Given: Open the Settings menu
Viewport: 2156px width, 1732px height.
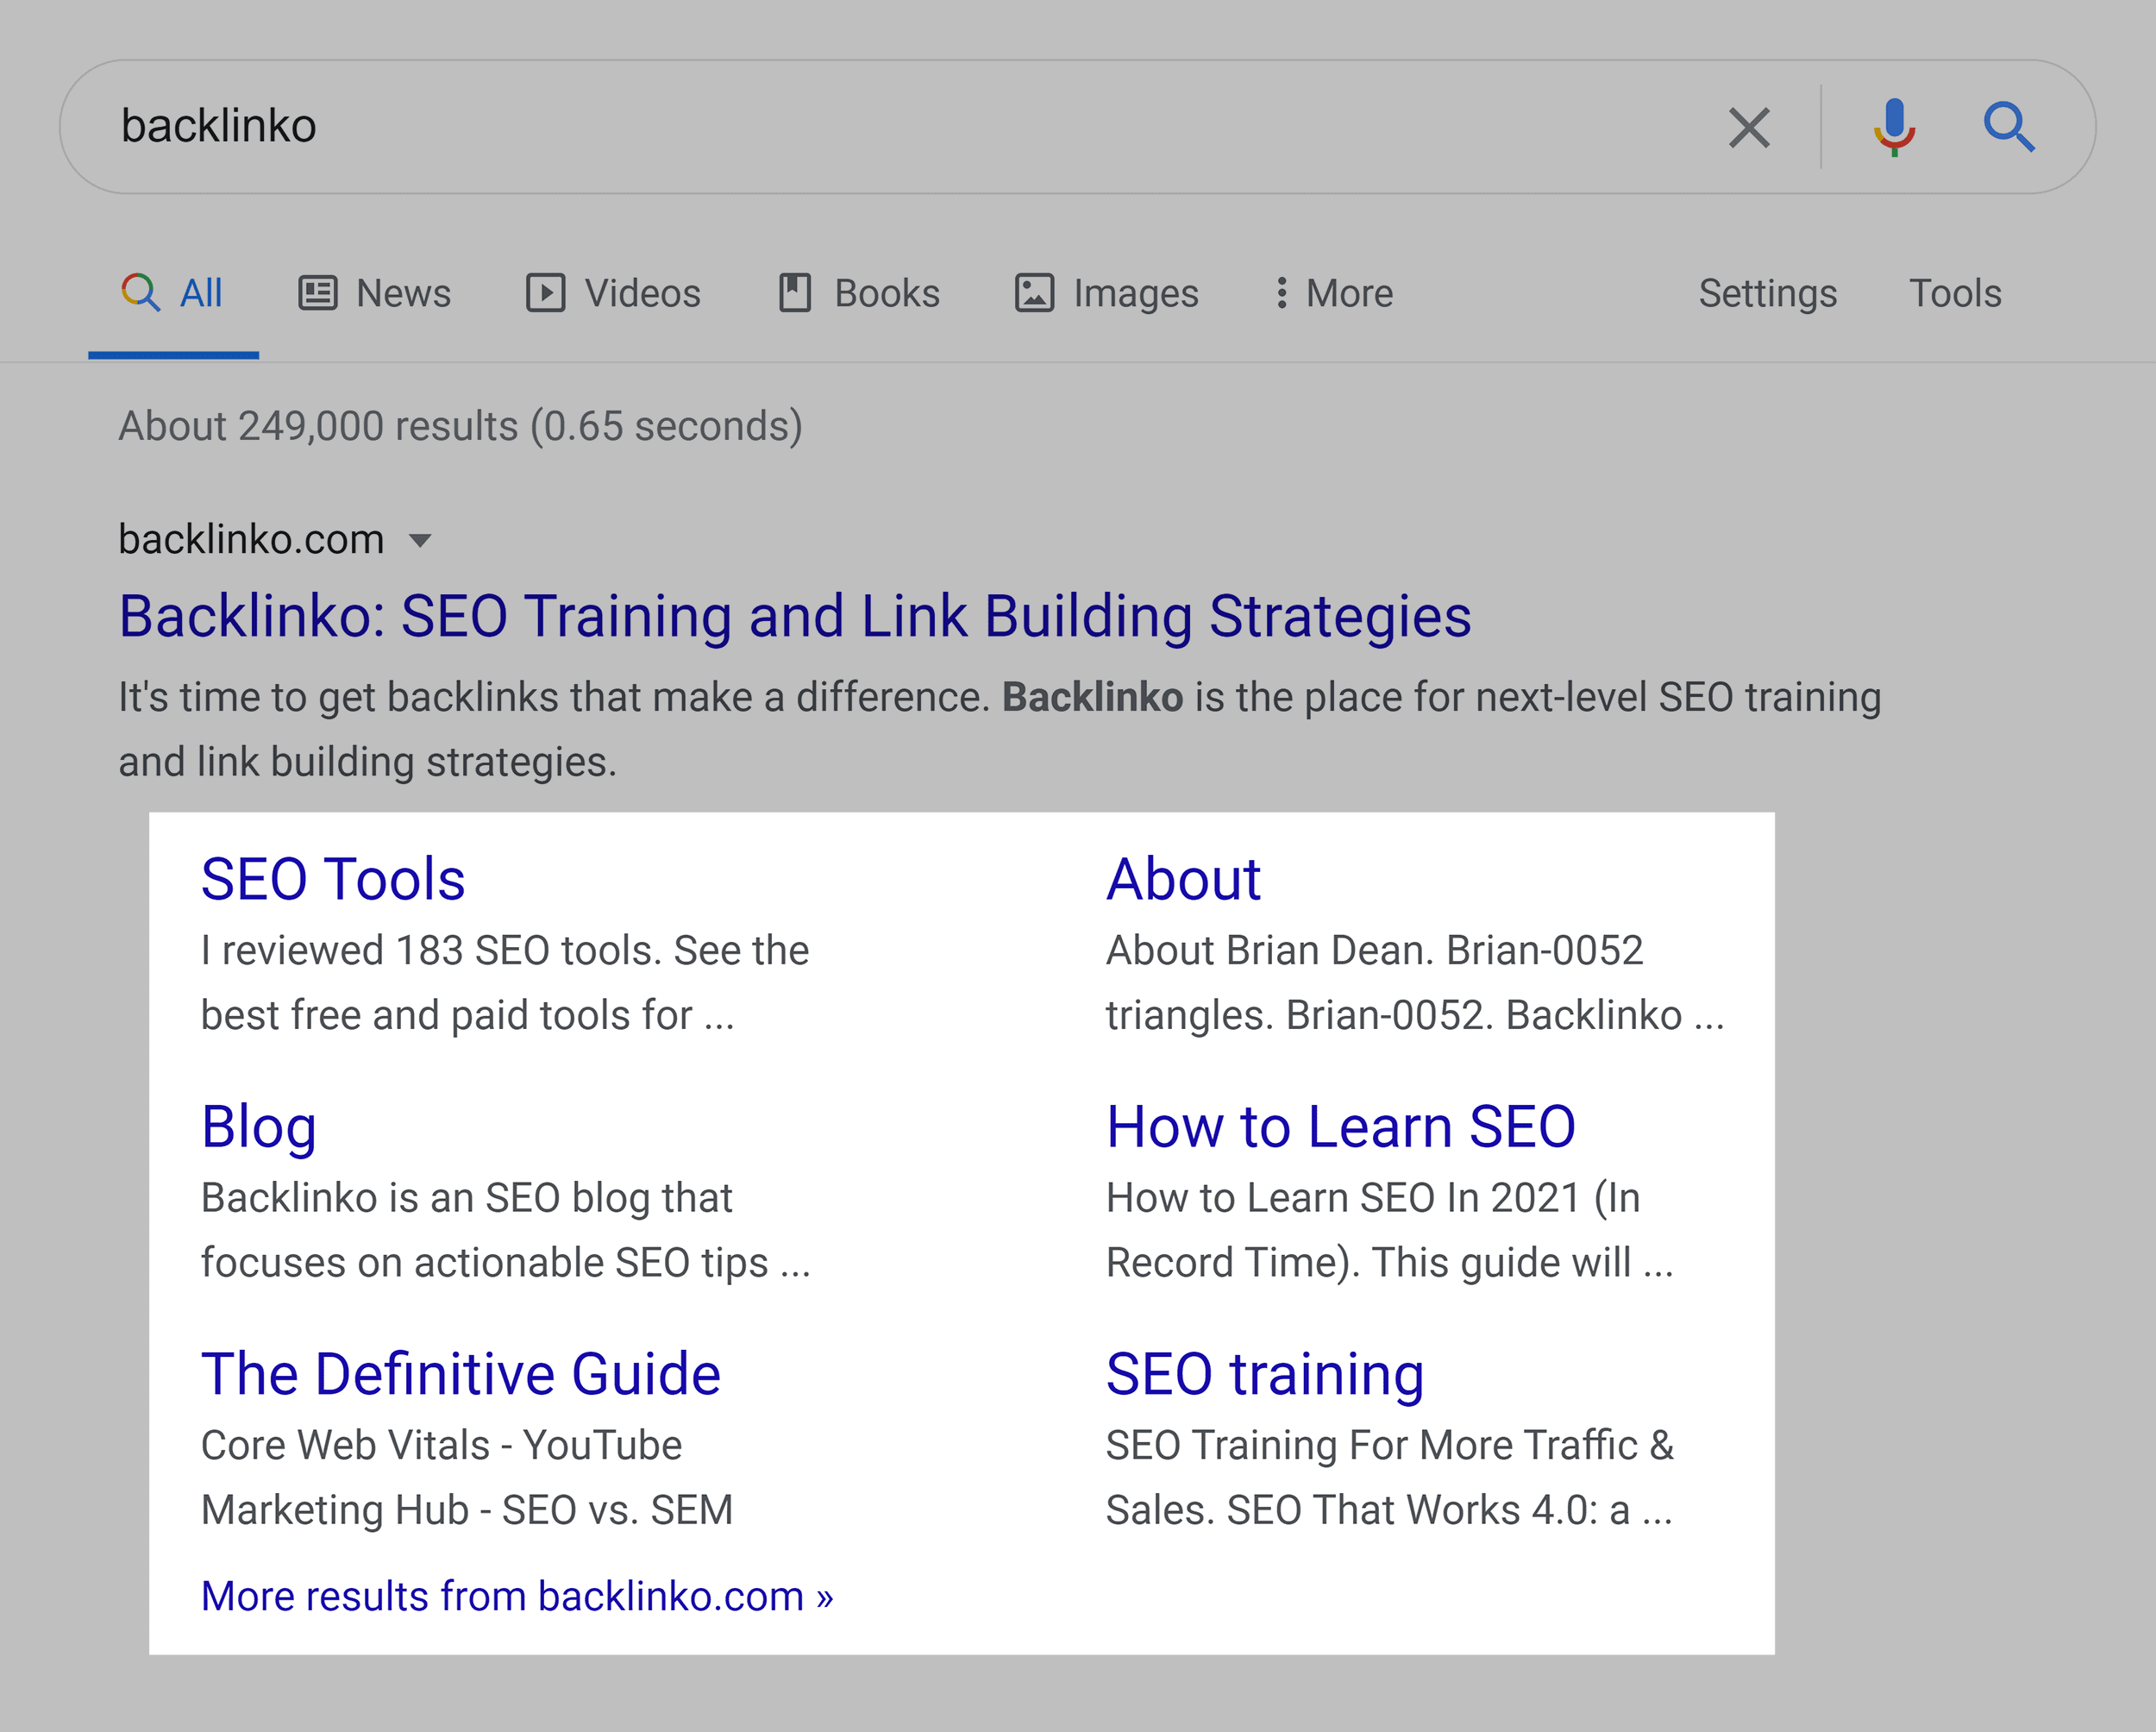Looking at the screenshot, I should (x=1760, y=292).
